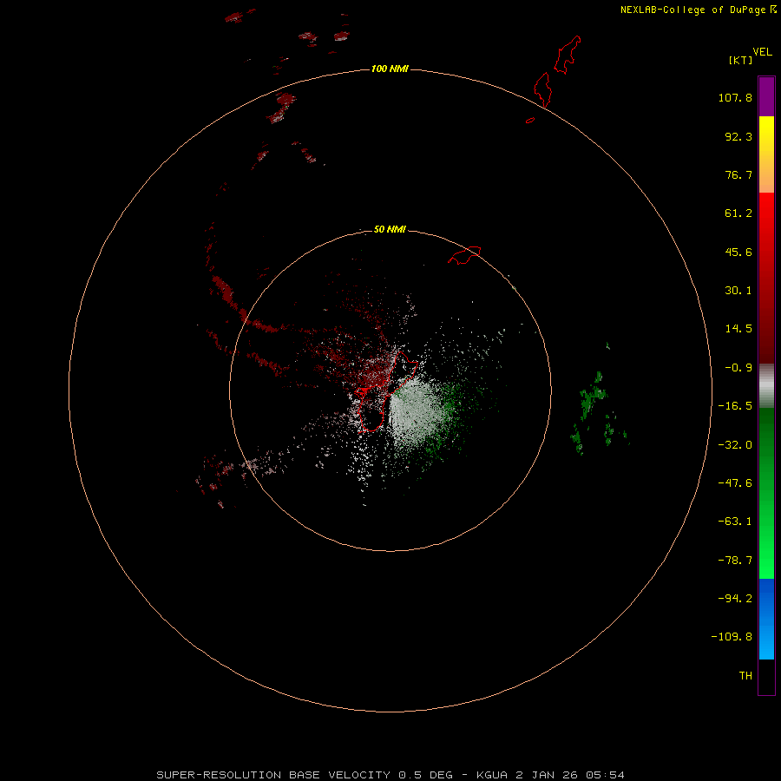Click the -109.8 legend value
Viewport: 781px width, 781px height.
(732, 637)
